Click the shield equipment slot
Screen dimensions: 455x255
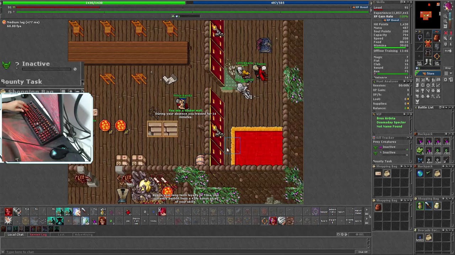[437, 47]
